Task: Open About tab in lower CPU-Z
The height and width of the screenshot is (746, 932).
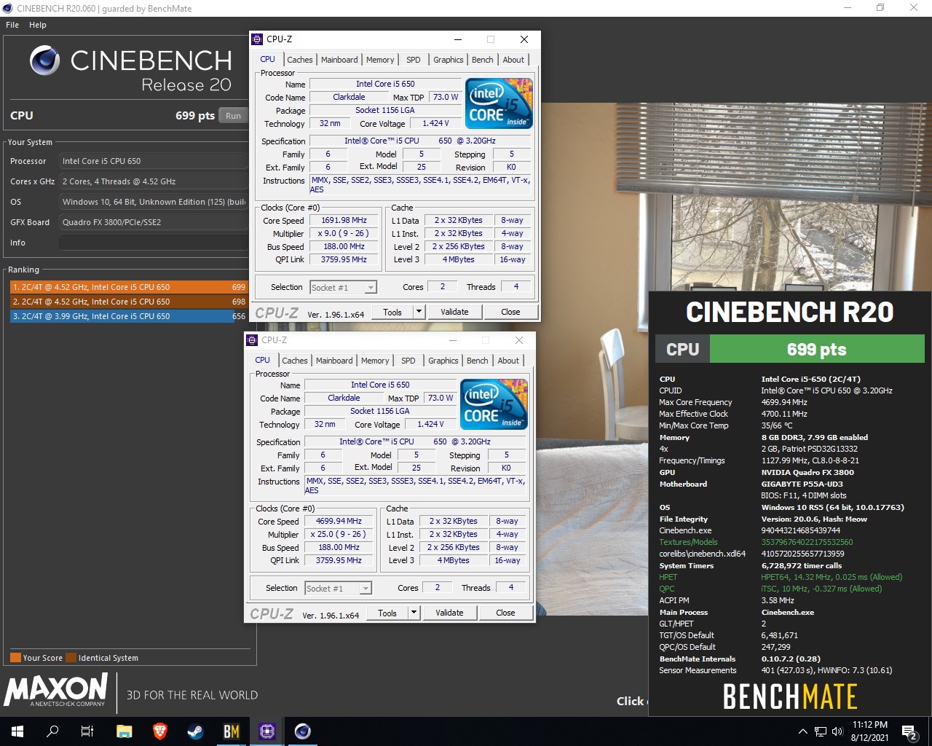Action: [x=508, y=361]
